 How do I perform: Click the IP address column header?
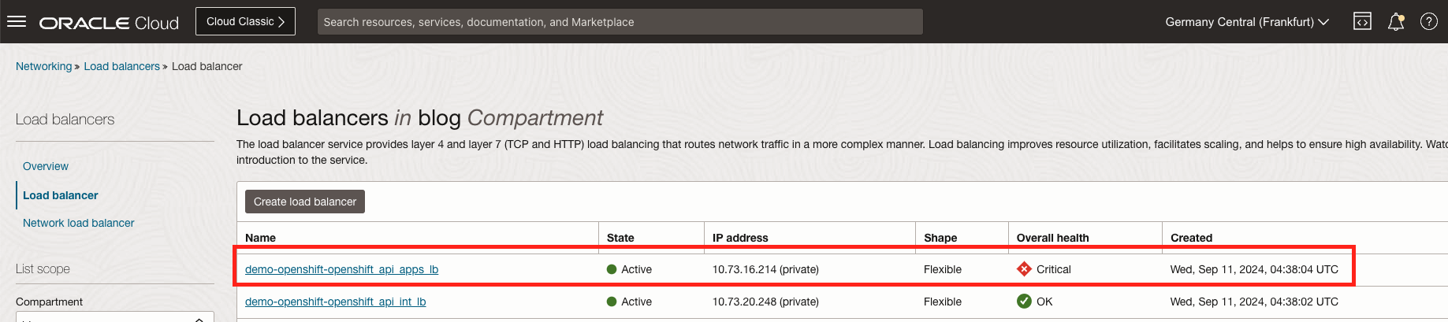740,238
